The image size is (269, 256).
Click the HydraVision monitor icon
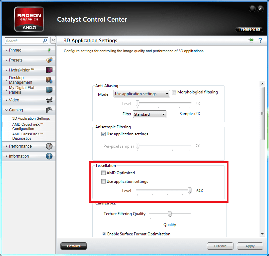click(x=49, y=70)
